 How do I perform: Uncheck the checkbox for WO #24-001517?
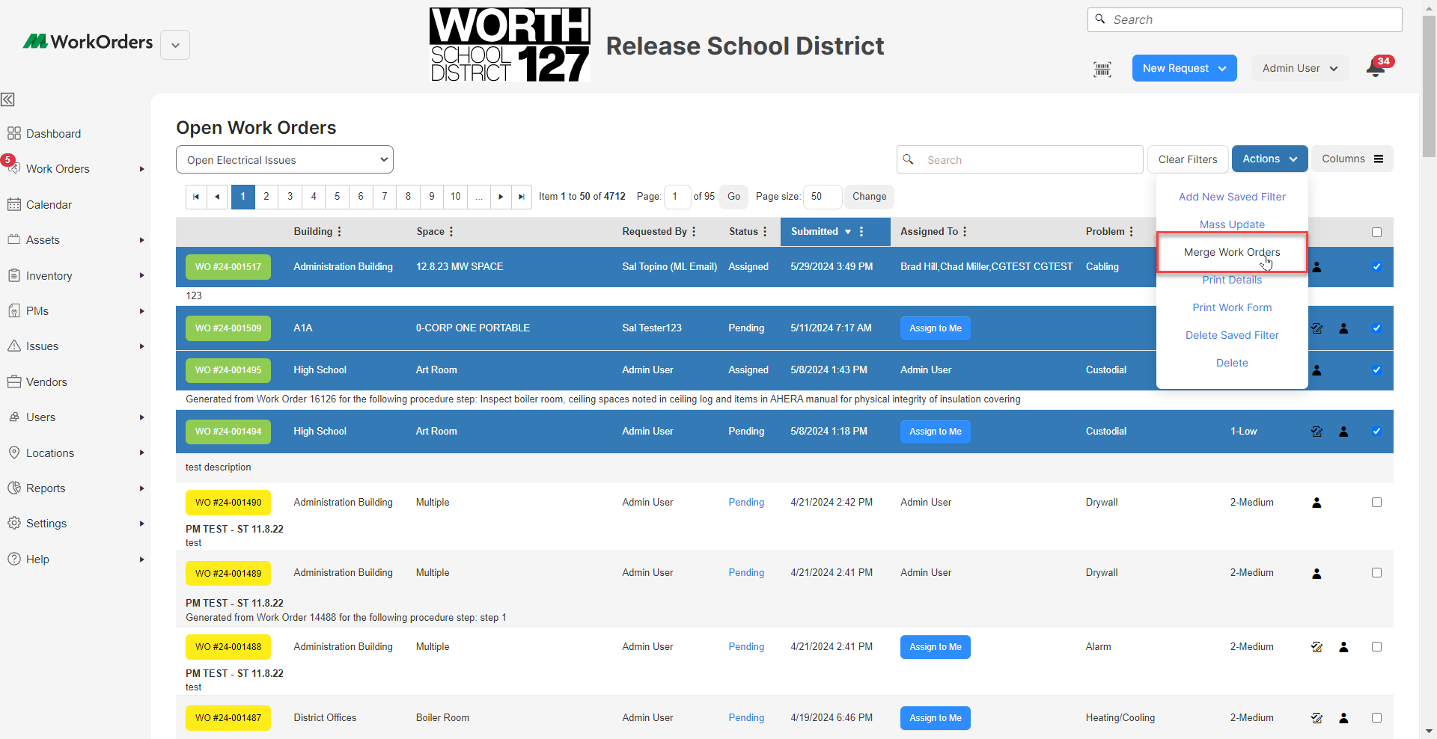point(1376,267)
